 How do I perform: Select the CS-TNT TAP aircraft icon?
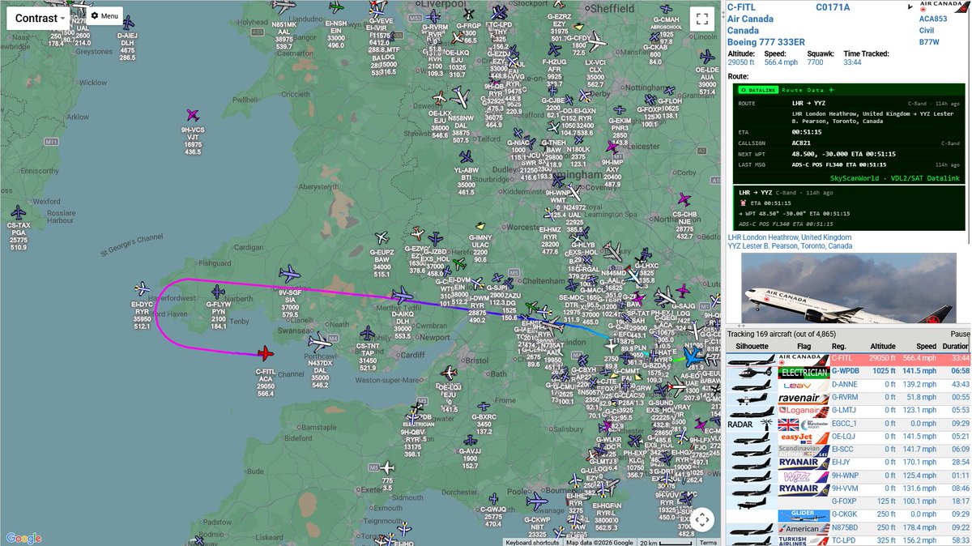pos(367,333)
